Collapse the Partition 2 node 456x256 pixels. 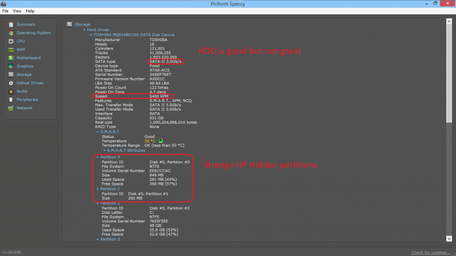pyautogui.click(x=97, y=204)
